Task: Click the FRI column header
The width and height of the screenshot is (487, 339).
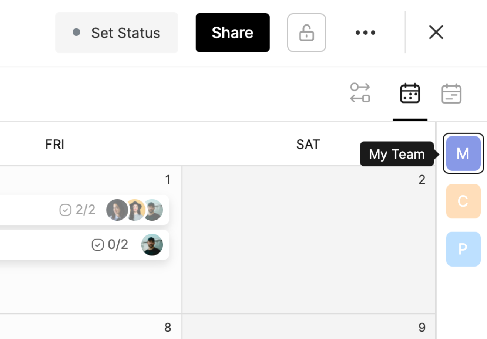Action: [55, 145]
